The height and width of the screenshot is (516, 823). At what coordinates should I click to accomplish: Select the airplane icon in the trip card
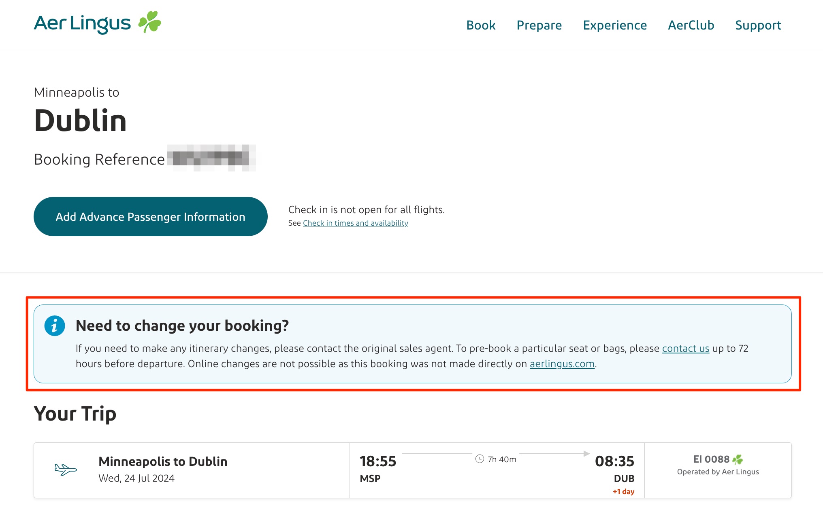click(x=65, y=469)
